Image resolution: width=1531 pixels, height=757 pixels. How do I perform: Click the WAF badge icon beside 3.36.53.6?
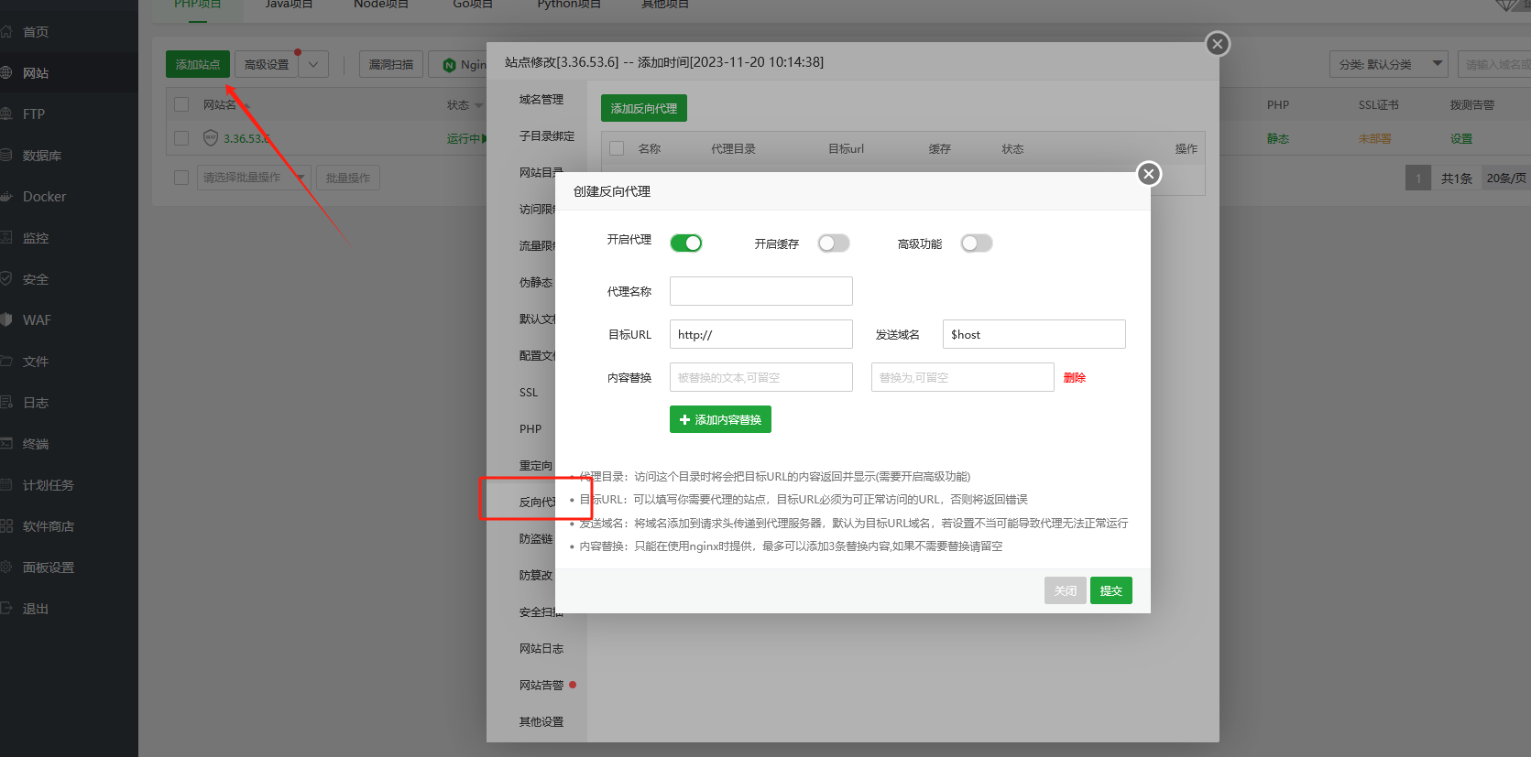pos(210,138)
